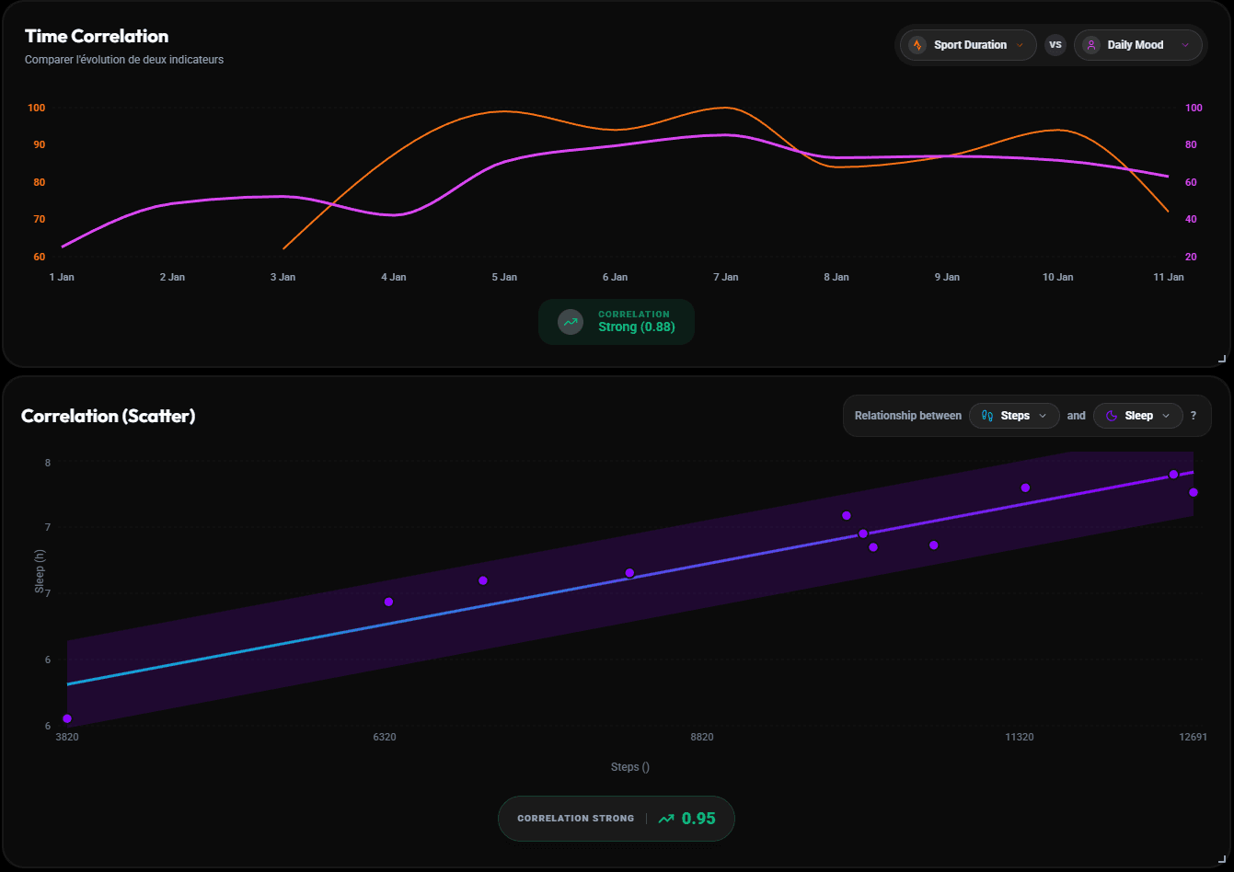Click the Strong (0.88) correlation badge
Image resolution: width=1234 pixels, height=872 pixels.
click(x=617, y=322)
